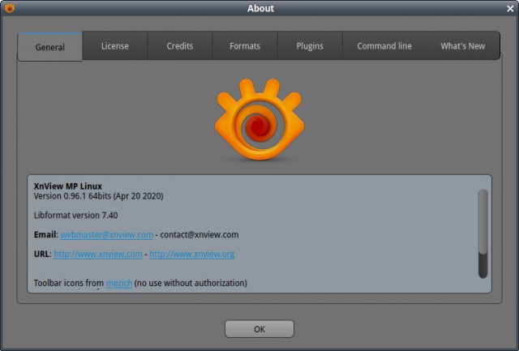Click the OK button
The width and height of the screenshot is (519, 351).
point(259,329)
